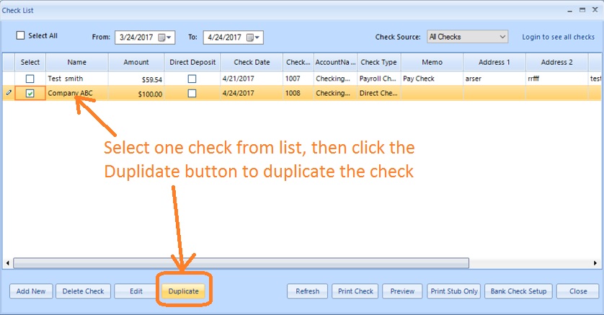Sort the list by Amount column header

[x=136, y=63]
